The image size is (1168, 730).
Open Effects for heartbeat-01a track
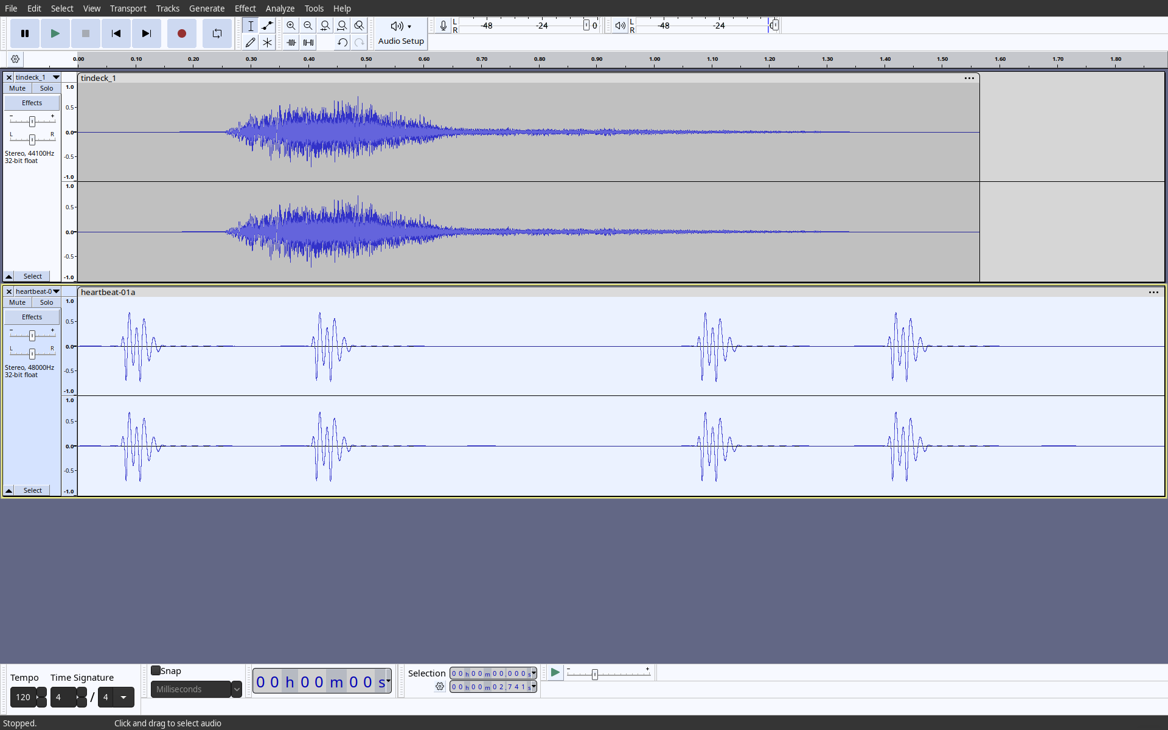point(32,317)
